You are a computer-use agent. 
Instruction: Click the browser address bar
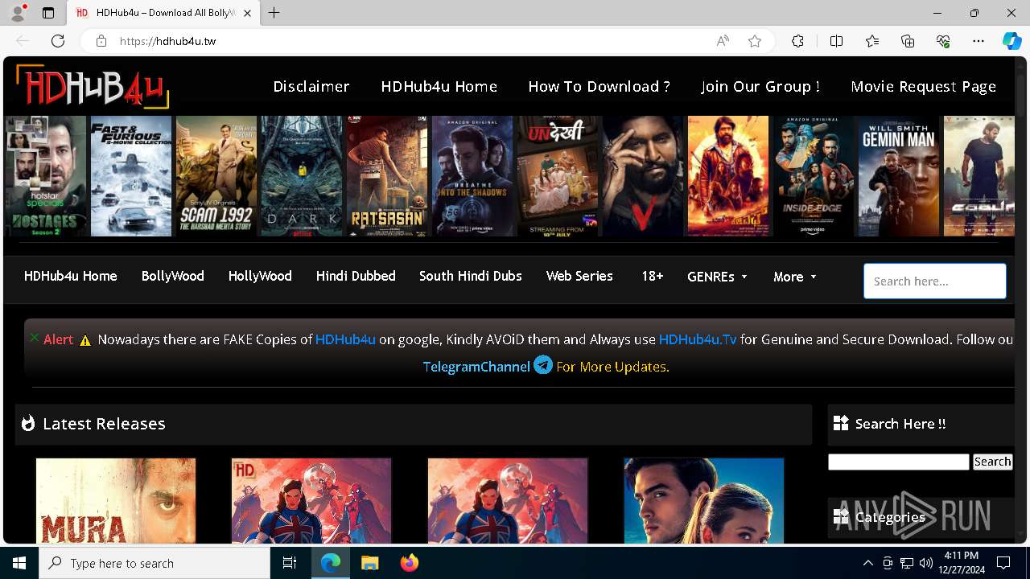pyautogui.click(x=410, y=41)
